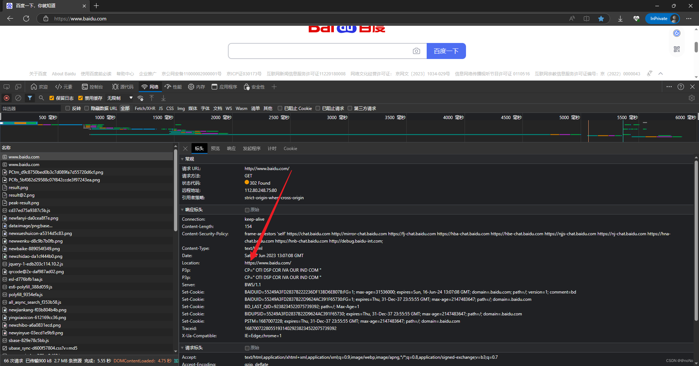Switch to the 控制台 tab
Screen dimensions: 699x366
(92, 87)
